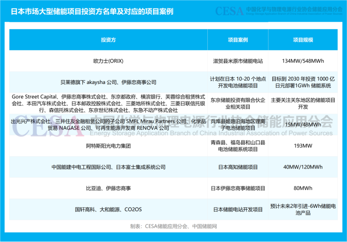
Task: Select the '比亚迪、伊藤忠商事' cell
Action: 108,188
